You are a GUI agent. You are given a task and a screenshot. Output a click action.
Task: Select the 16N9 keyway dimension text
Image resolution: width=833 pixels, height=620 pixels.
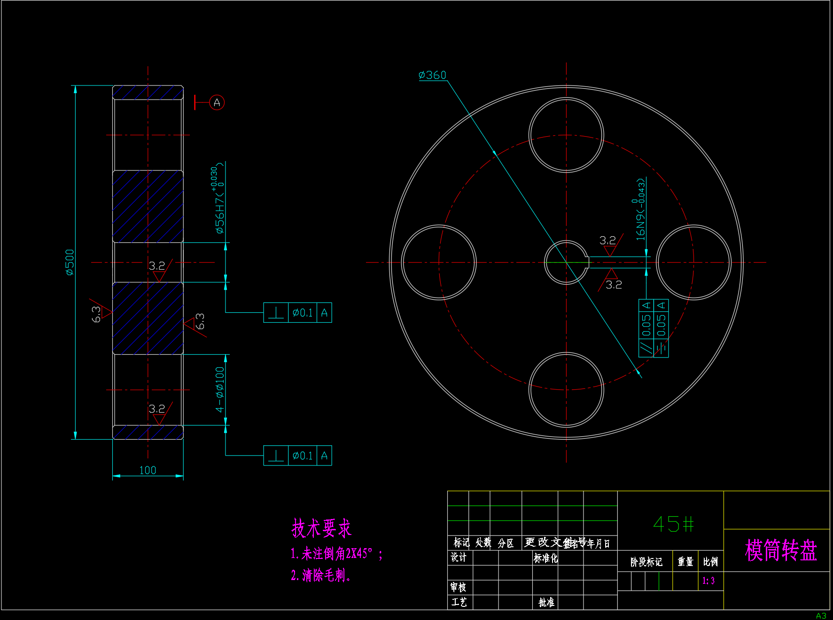point(640,209)
